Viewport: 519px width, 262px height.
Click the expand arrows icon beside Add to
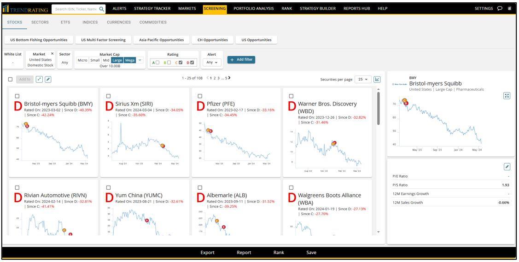coord(40,79)
